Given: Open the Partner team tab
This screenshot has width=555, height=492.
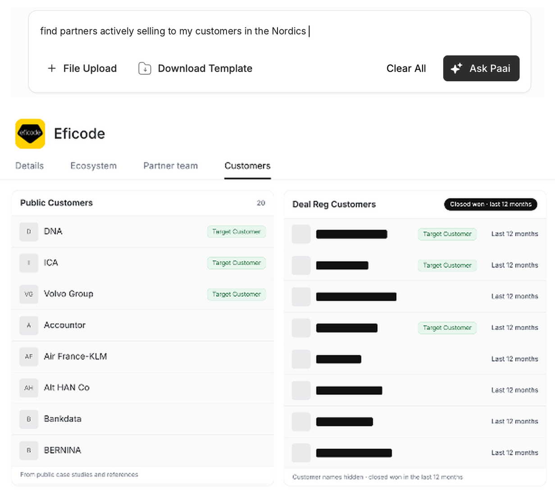Looking at the screenshot, I should click(171, 166).
